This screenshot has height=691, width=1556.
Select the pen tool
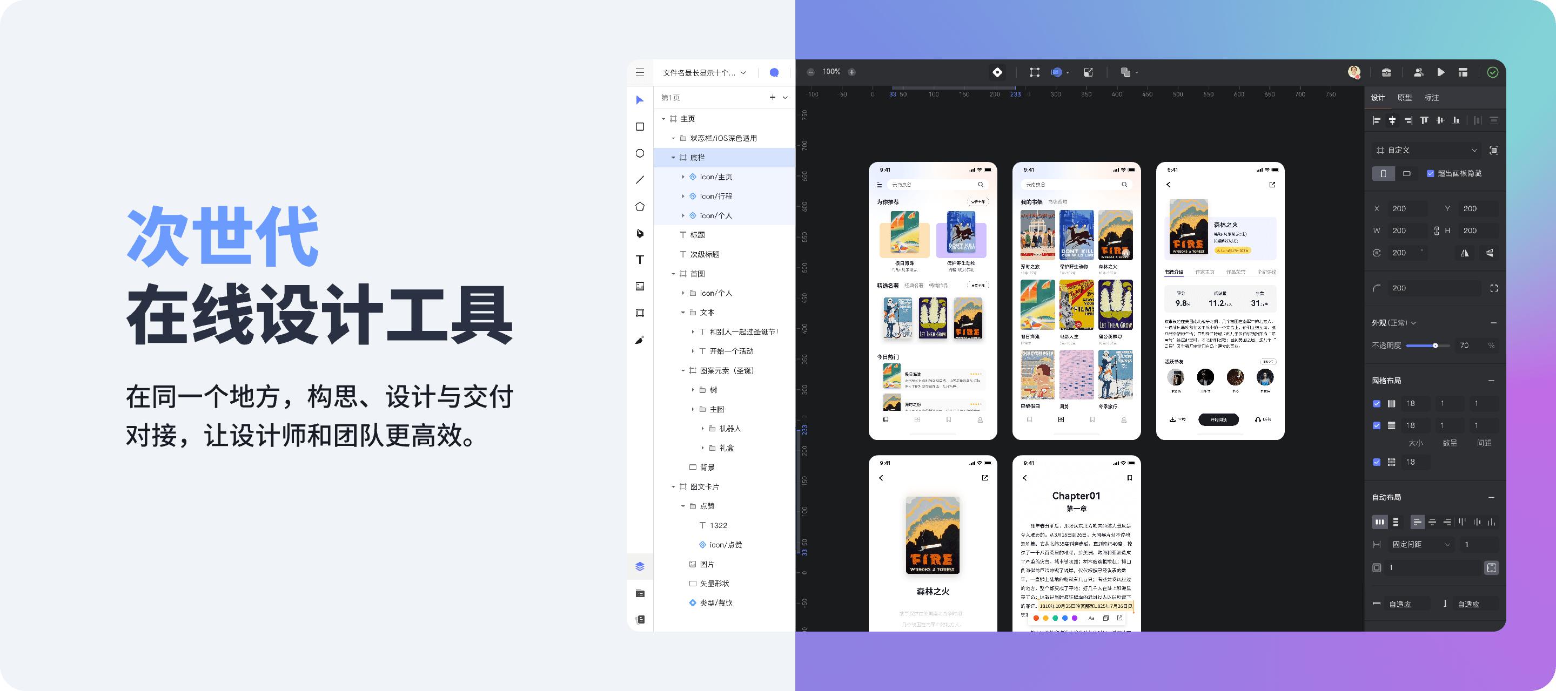pyautogui.click(x=640, y=233)
